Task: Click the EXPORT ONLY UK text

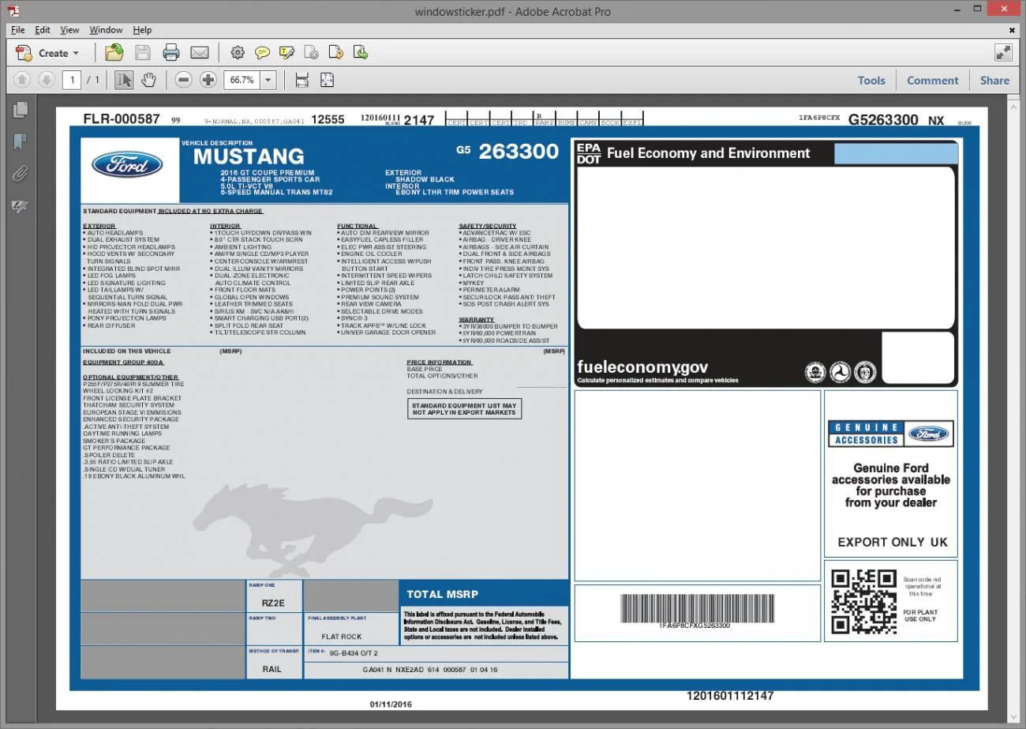Action: pyautogui.click(x=893, y=542)
